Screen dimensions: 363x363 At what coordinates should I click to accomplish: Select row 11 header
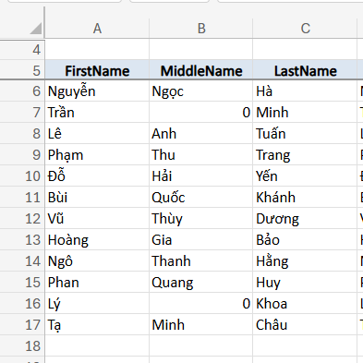[x=22, y=198]
